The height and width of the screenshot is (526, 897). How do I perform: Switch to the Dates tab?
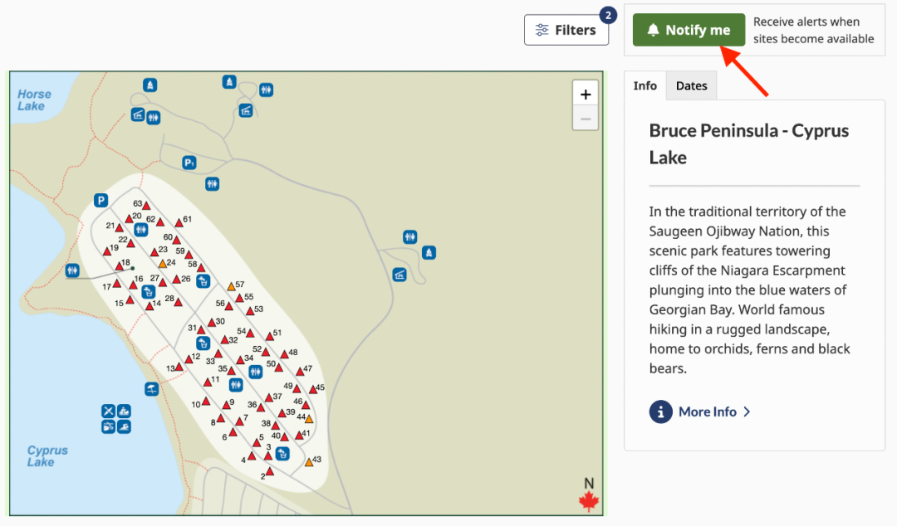tap(691, 85)
